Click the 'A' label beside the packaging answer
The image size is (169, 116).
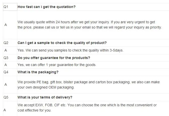click(6, 84)
